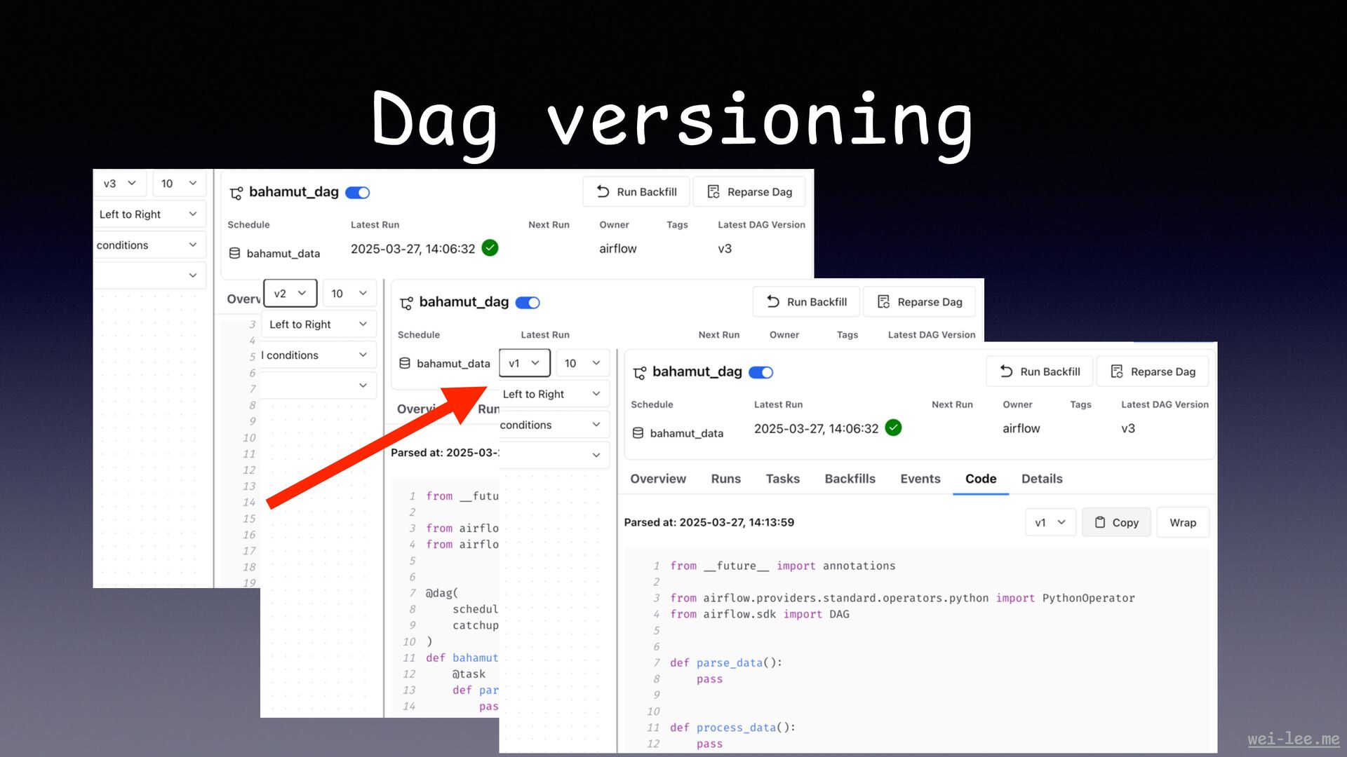The width and height of the screenshot is (1347, 757).
Task: Open the v2 version selector dropdown
Action: [x=290, y=293]
